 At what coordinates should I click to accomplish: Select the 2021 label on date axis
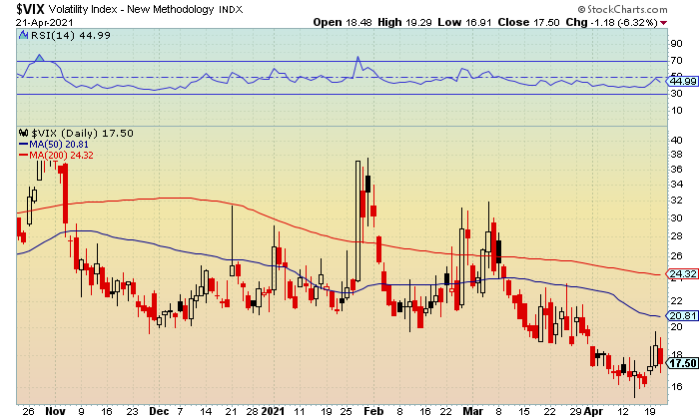tap(273, 411)
